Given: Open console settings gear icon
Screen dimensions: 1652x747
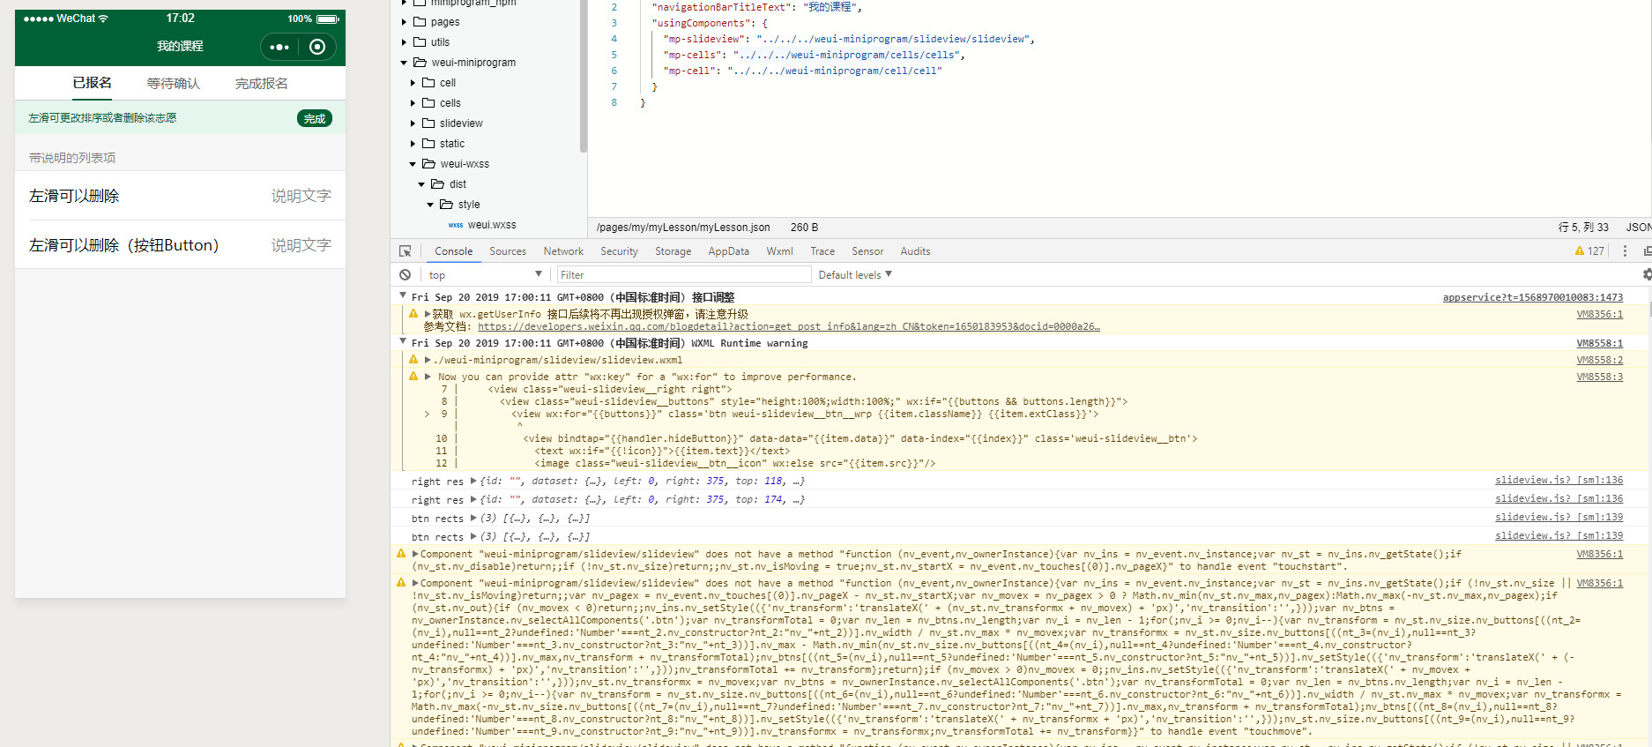Looking at the screenshot, I should point(1647,274).
